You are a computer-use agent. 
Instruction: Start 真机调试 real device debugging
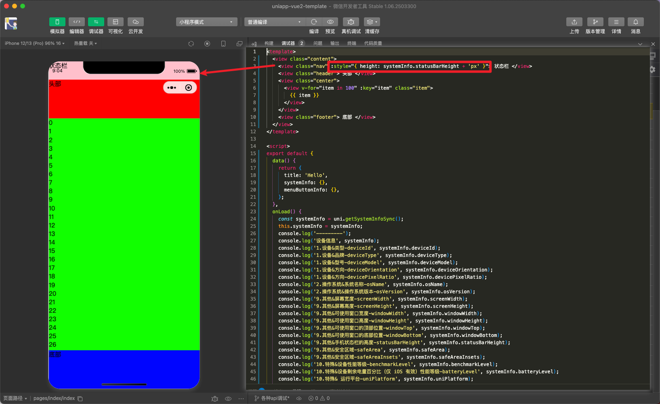351,22
